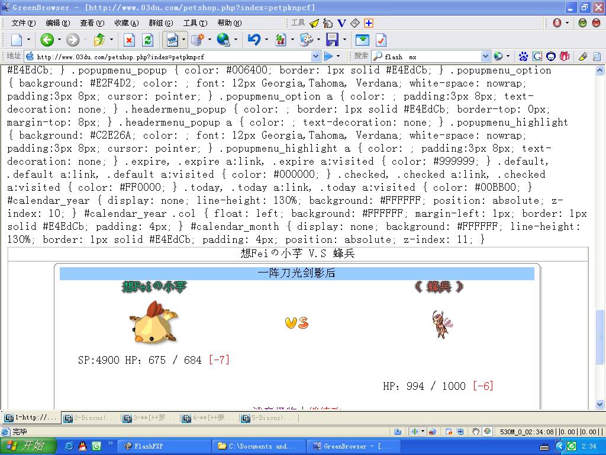Image resolution: width=606 pixels, height=455 pixels.
Task: Open QQ penguin quick launch icon
Action: [x=82, y=446]
